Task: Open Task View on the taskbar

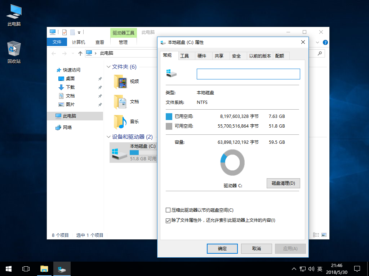Action: [26, 268]
